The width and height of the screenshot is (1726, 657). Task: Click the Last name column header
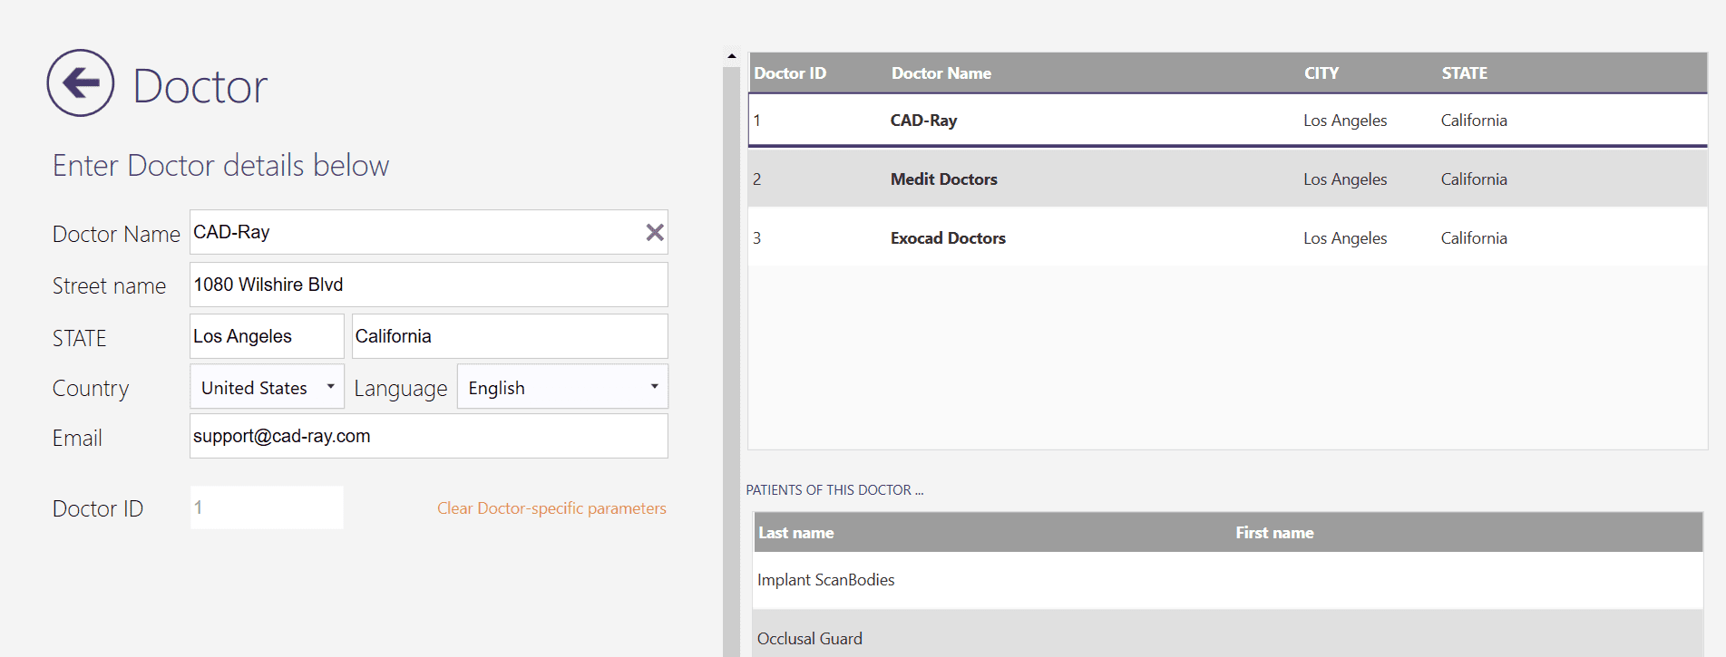click(795, 533)
